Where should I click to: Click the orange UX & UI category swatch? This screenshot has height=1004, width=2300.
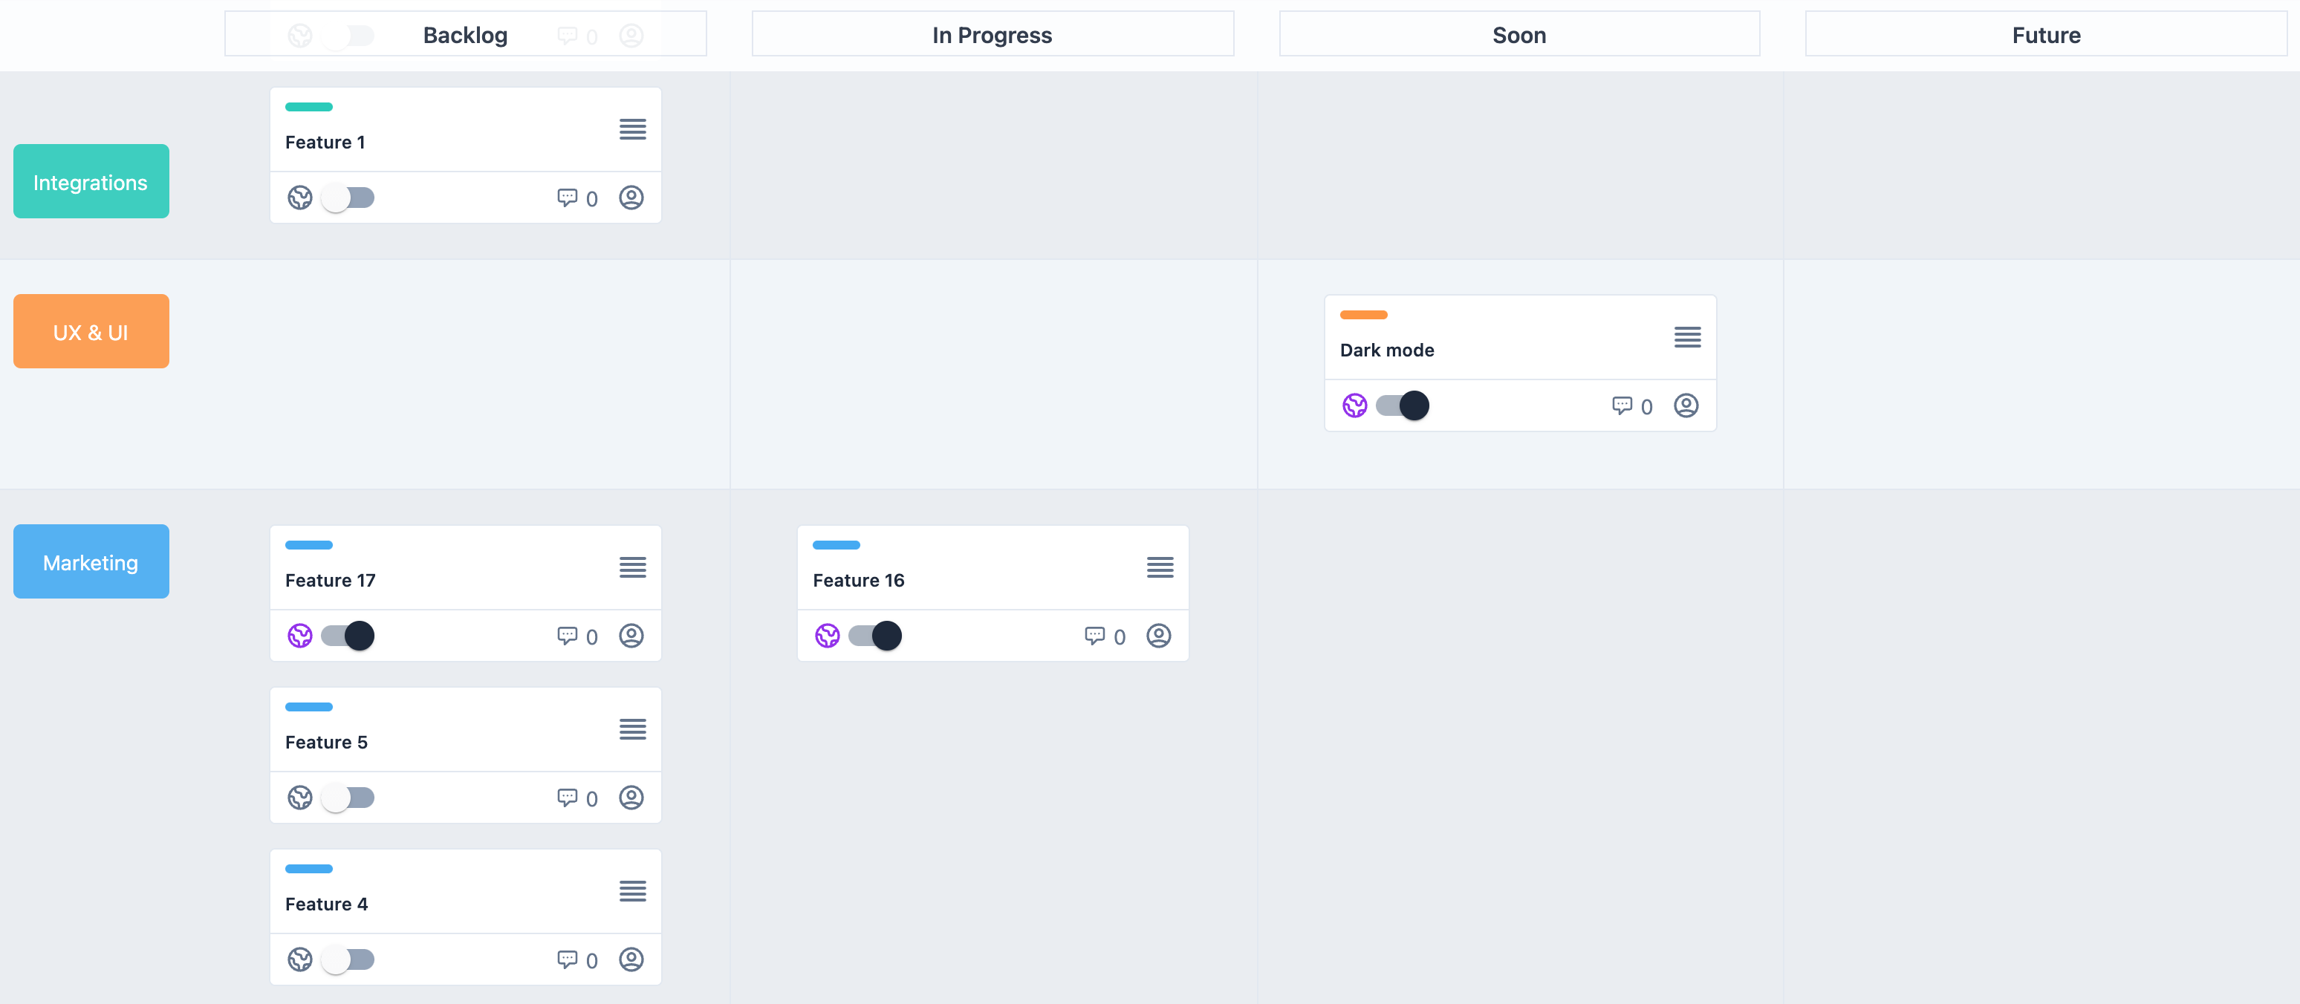pyautogui.click(x=91, y=332)
